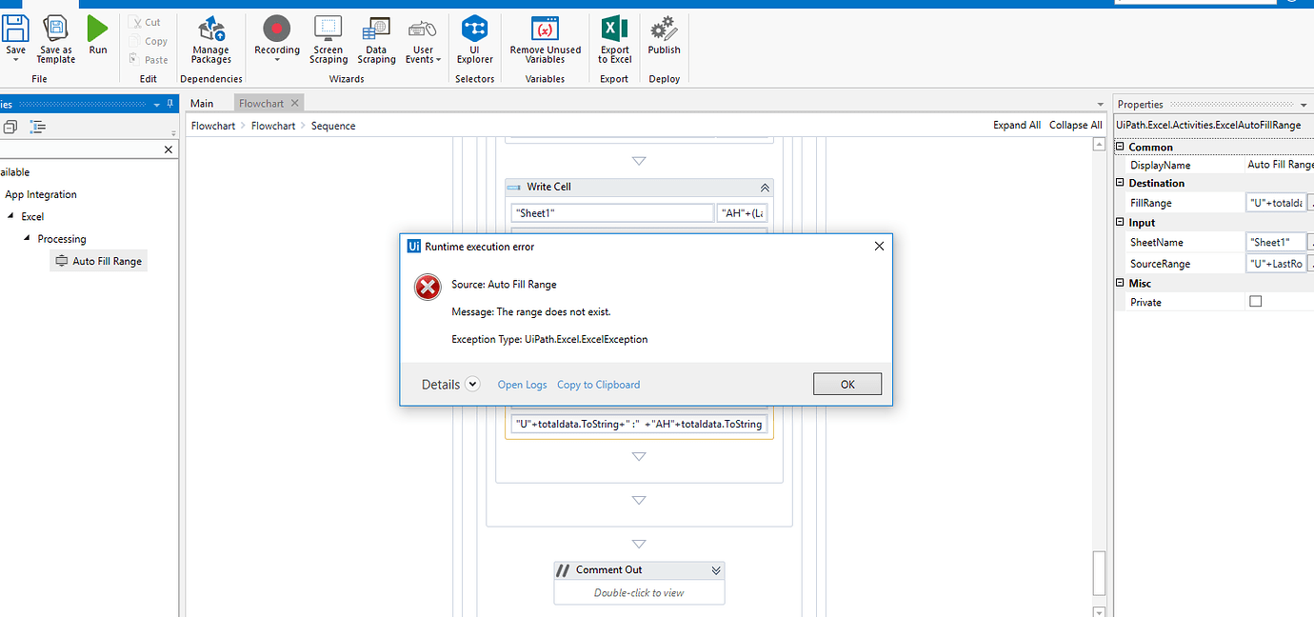The image size is (1314, 617).
Task: Select App Integration tree item
Action: 41,194
